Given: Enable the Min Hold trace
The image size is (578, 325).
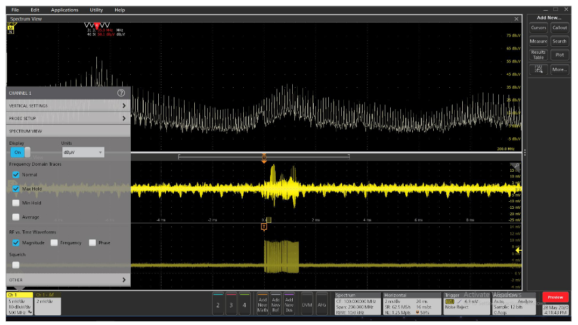Looking at the screenshot, I should (16, 203).
